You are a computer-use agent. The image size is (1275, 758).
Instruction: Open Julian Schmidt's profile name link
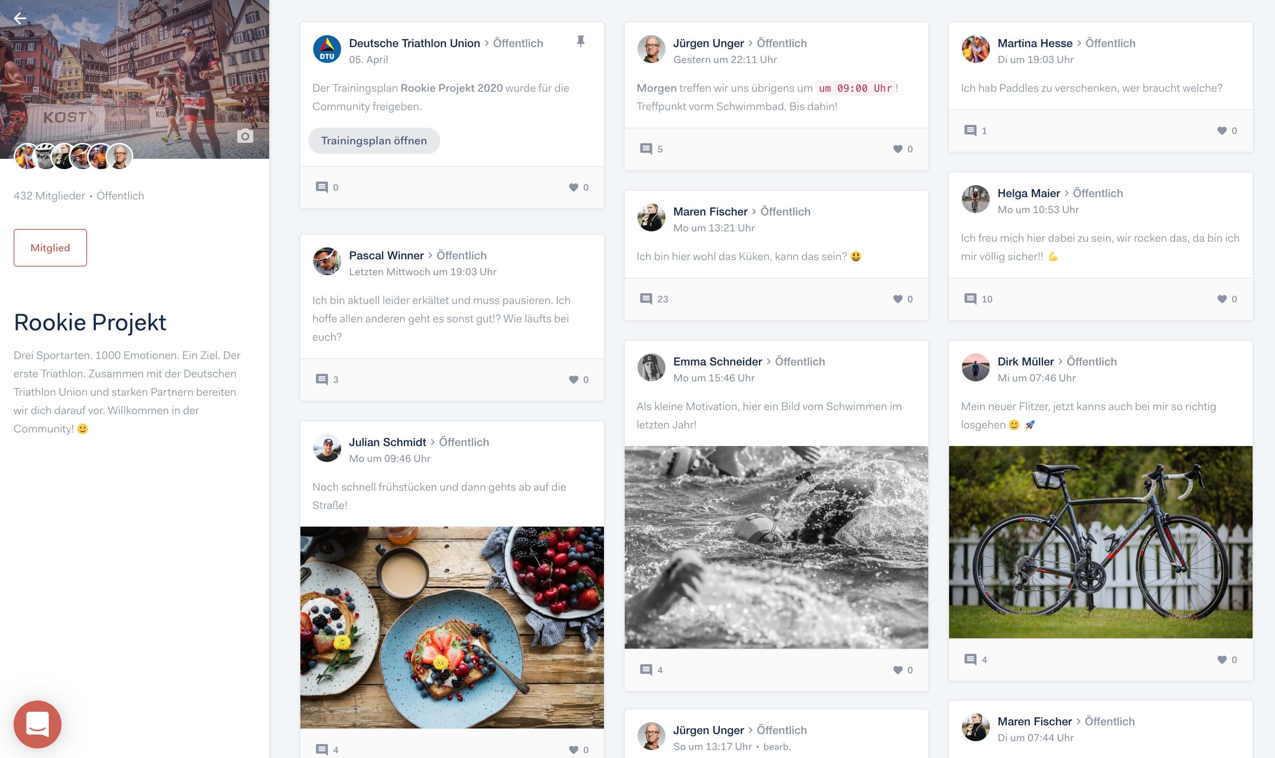point(387,442)
